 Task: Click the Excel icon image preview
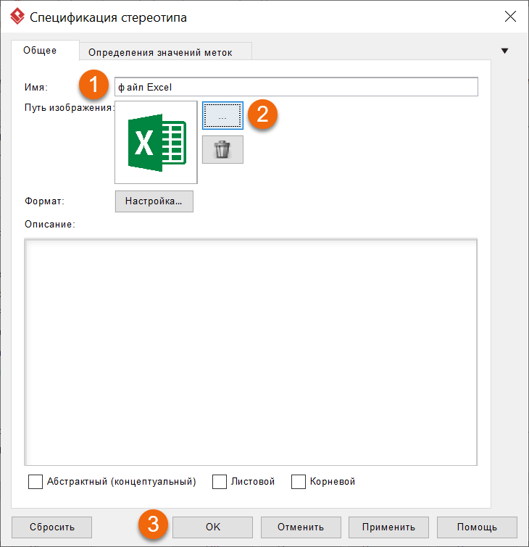(156, 142)
